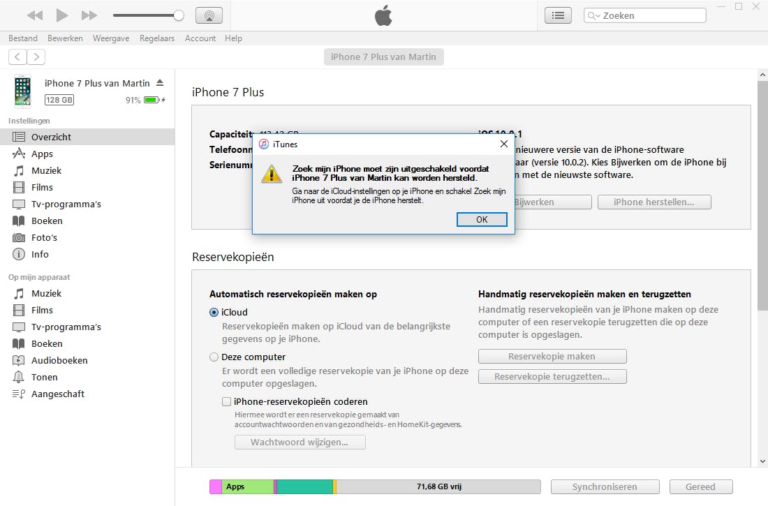Open the Foto's camera icon item
This screenshot has width=768, height=506.
tap(19, 237)
